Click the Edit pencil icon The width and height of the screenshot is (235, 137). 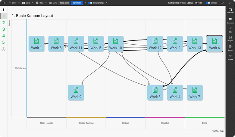(x=230, y=29)
